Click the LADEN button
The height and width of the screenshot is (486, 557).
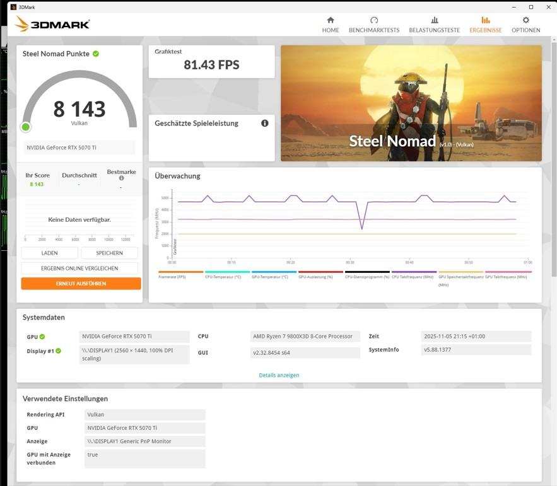pyautogui.click(x=49, y=253)
